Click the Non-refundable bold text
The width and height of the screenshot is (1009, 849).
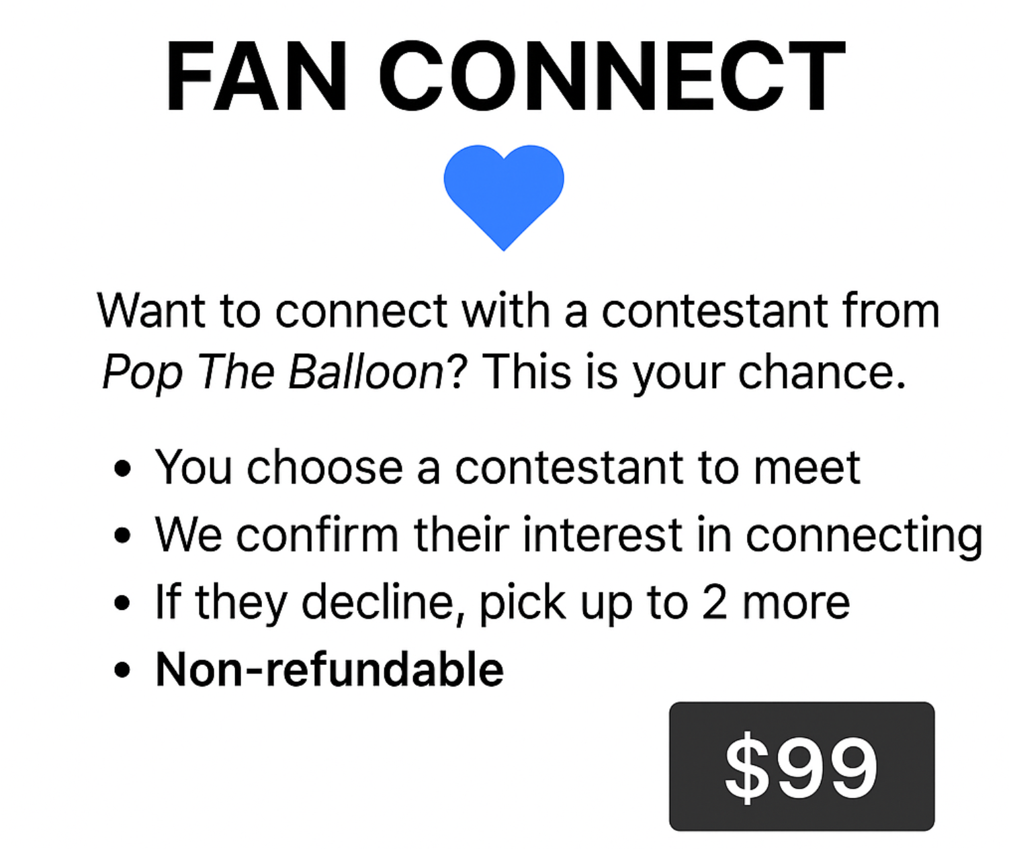click(329, 670)
